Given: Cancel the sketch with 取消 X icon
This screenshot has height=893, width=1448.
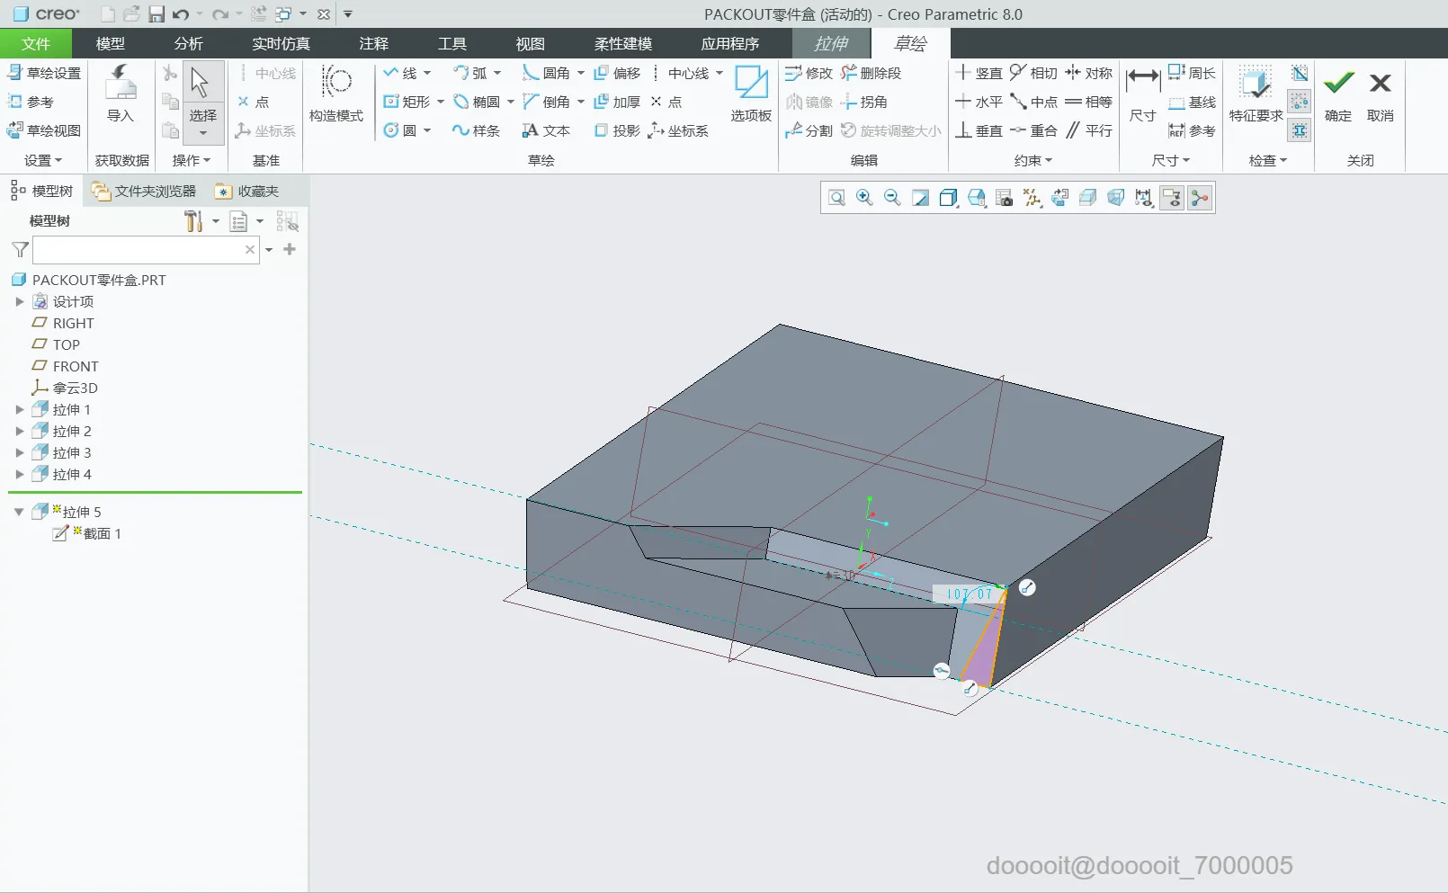Looking at the screenshot, I should click(1380, 94).
